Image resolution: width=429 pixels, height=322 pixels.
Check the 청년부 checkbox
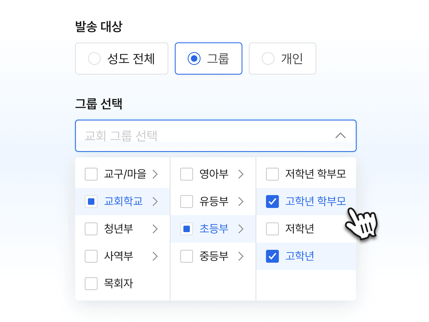[x=91, y=229]
